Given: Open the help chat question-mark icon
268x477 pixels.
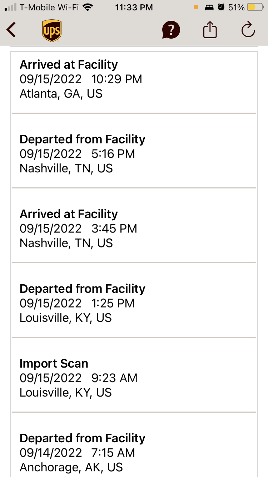Looking at the screenshot, I should (x=171, y=30).
